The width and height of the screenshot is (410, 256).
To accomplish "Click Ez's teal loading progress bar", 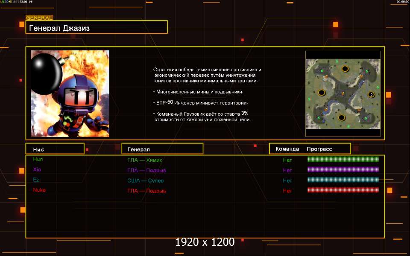I will coord(343,180).
